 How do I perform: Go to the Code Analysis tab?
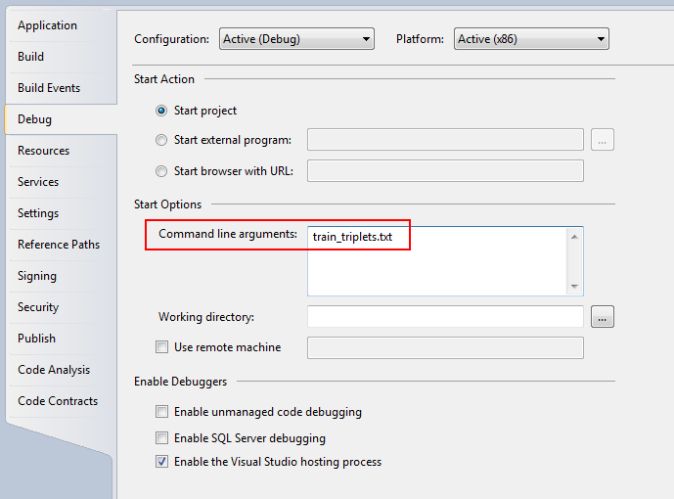(x=54, y=370)
